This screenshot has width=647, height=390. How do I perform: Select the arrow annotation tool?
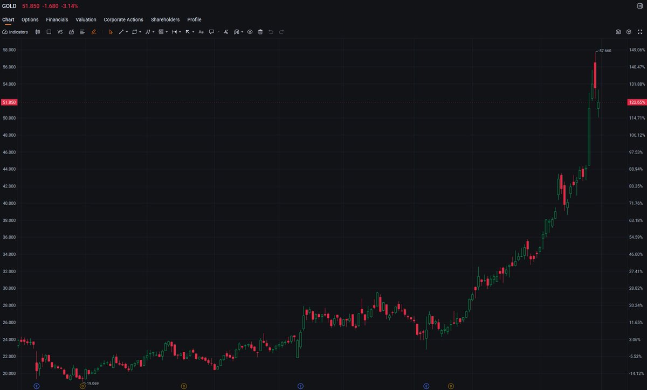[187, 32]
